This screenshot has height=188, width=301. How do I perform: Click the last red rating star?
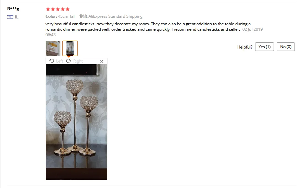tap(67, 9)
